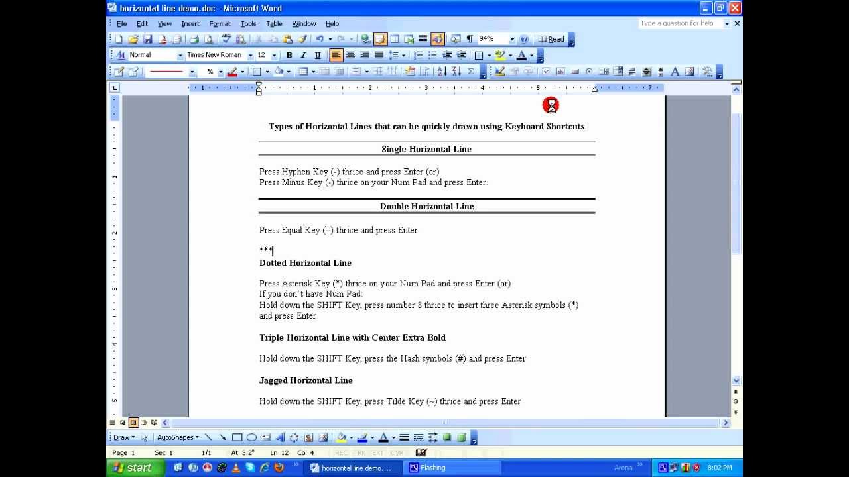This screenshot has height=477, width=849.
Task: Open the Draw menu dropdown
Action: [123, 437]
